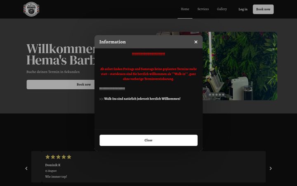The width and height of the screenshot is (297, 186).
Task: Show the next review with the right arrow
Action: (271, 168)
